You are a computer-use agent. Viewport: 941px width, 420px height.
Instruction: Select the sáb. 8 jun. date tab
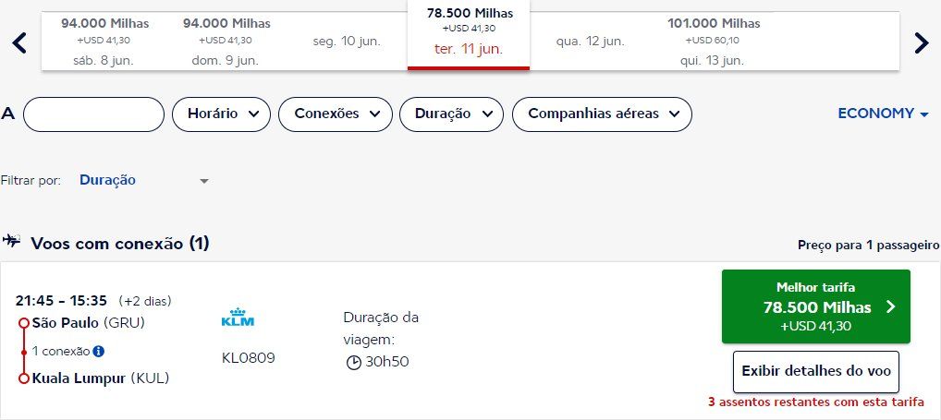pyautogui.click(x=104, y=41)
